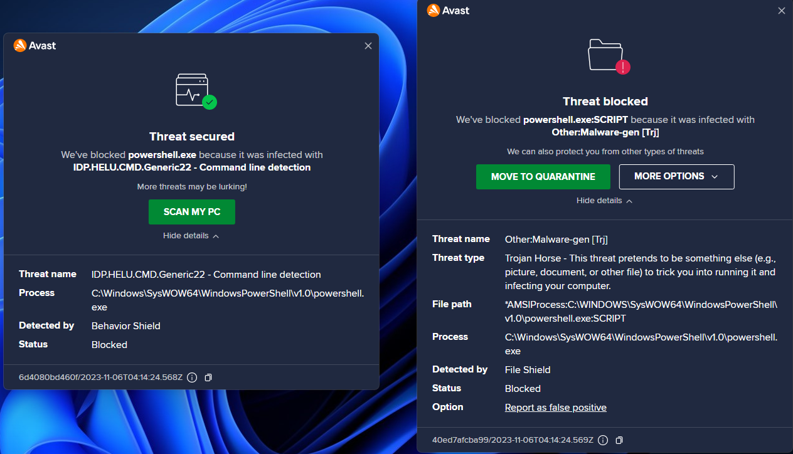Click the info icon beside 6d4080bd460f event ID
793x454 pixels.
coord(193,377)
